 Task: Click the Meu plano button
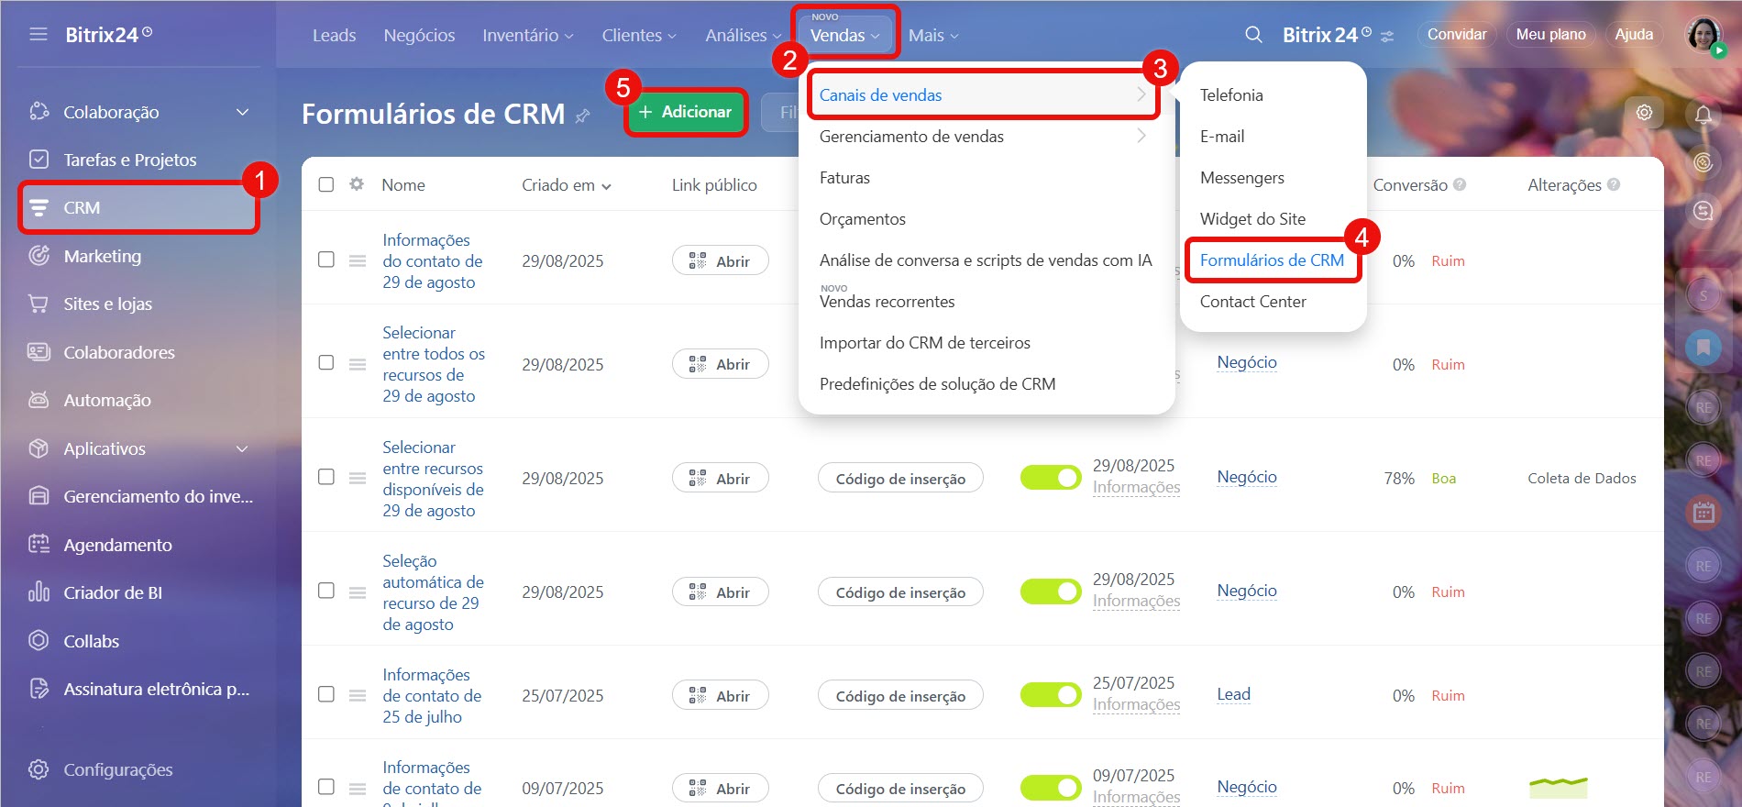(1550, 34)
